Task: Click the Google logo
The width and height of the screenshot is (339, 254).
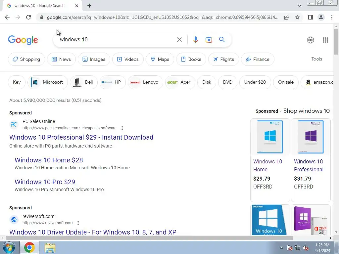Action: click(x=23, y=40)
